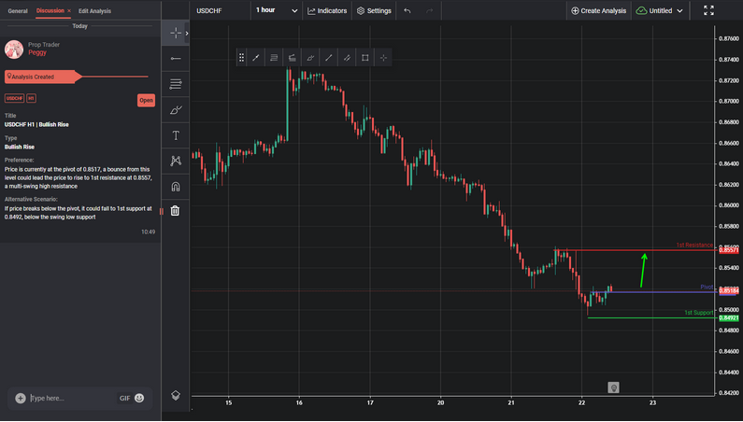The image size is (743, 422).
Task: Pick parallel channel tool in floating toolbar
Action: [347, 58]
